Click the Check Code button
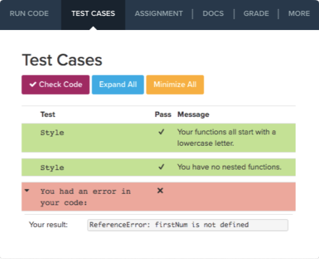 [56, 84]
